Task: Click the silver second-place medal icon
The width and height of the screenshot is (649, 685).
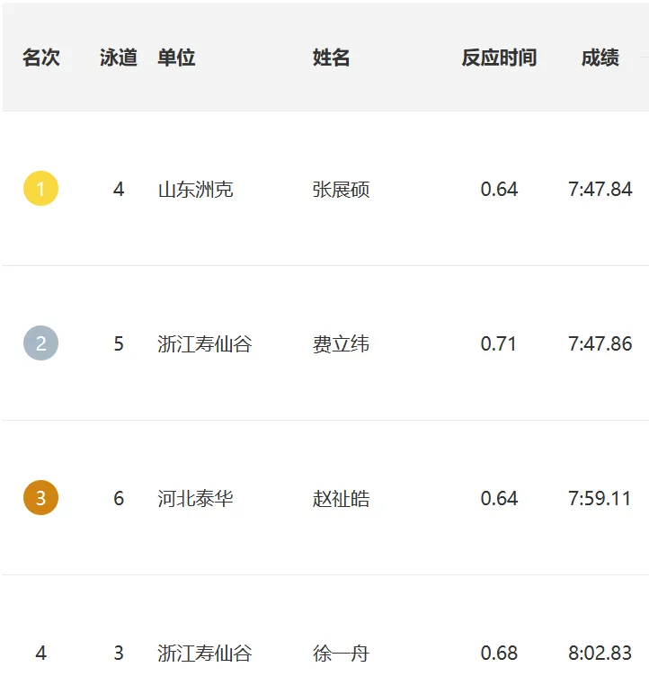Action: [x=40, y=342]
